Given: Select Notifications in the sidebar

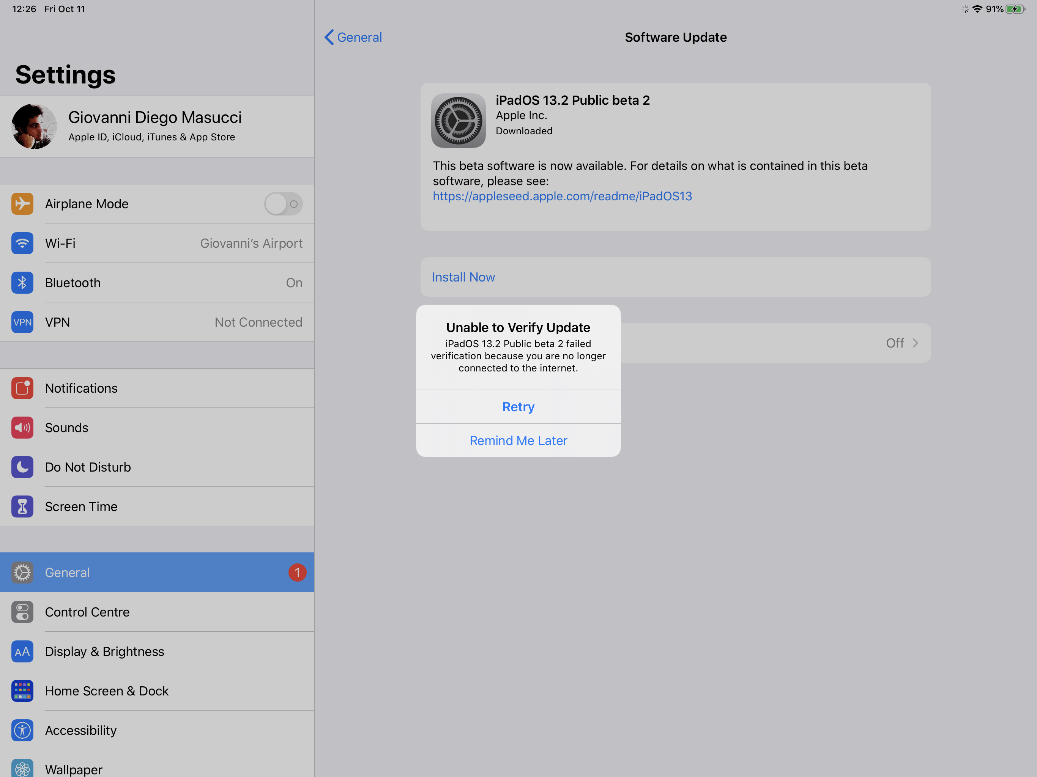Looking at the screenshot, I should point(157,388).
